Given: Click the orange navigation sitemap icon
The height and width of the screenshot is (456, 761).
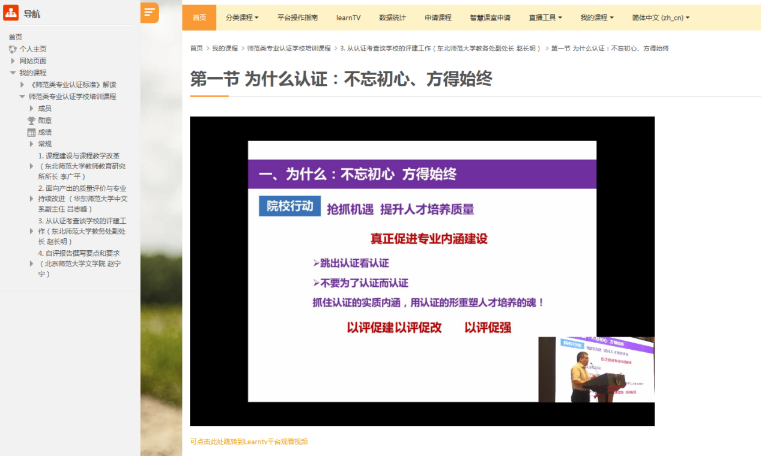Looking at the screenshot, I should [11, 13].
